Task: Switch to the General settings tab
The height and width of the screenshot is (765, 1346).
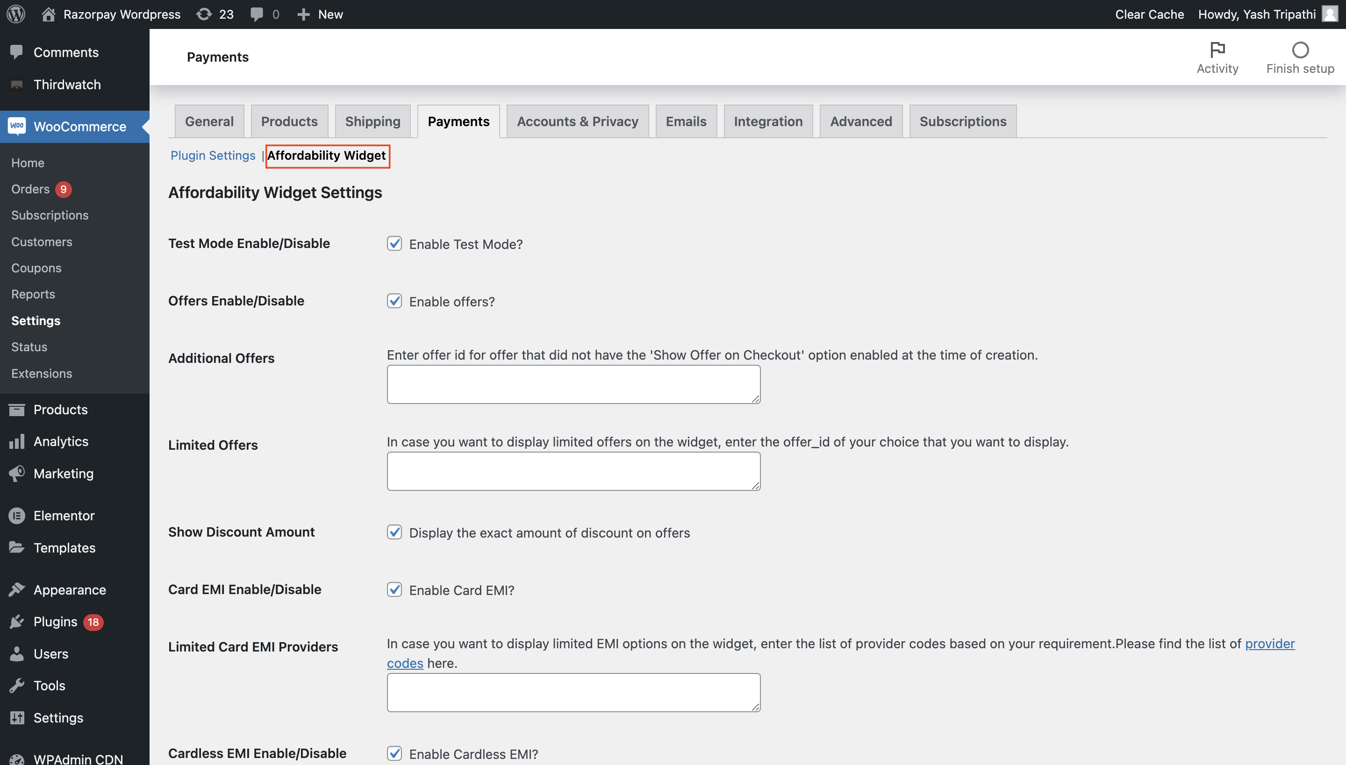Action: 209,121
